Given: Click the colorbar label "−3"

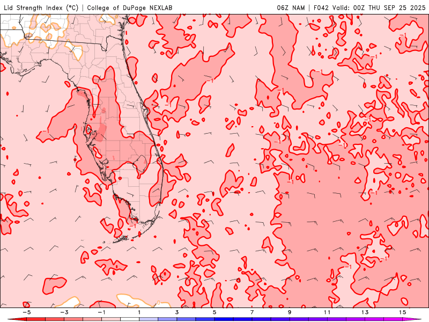Looking at the screenshot, I should pos(64,312).
